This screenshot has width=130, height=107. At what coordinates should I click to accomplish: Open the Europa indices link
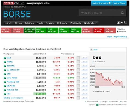[103, 102]
